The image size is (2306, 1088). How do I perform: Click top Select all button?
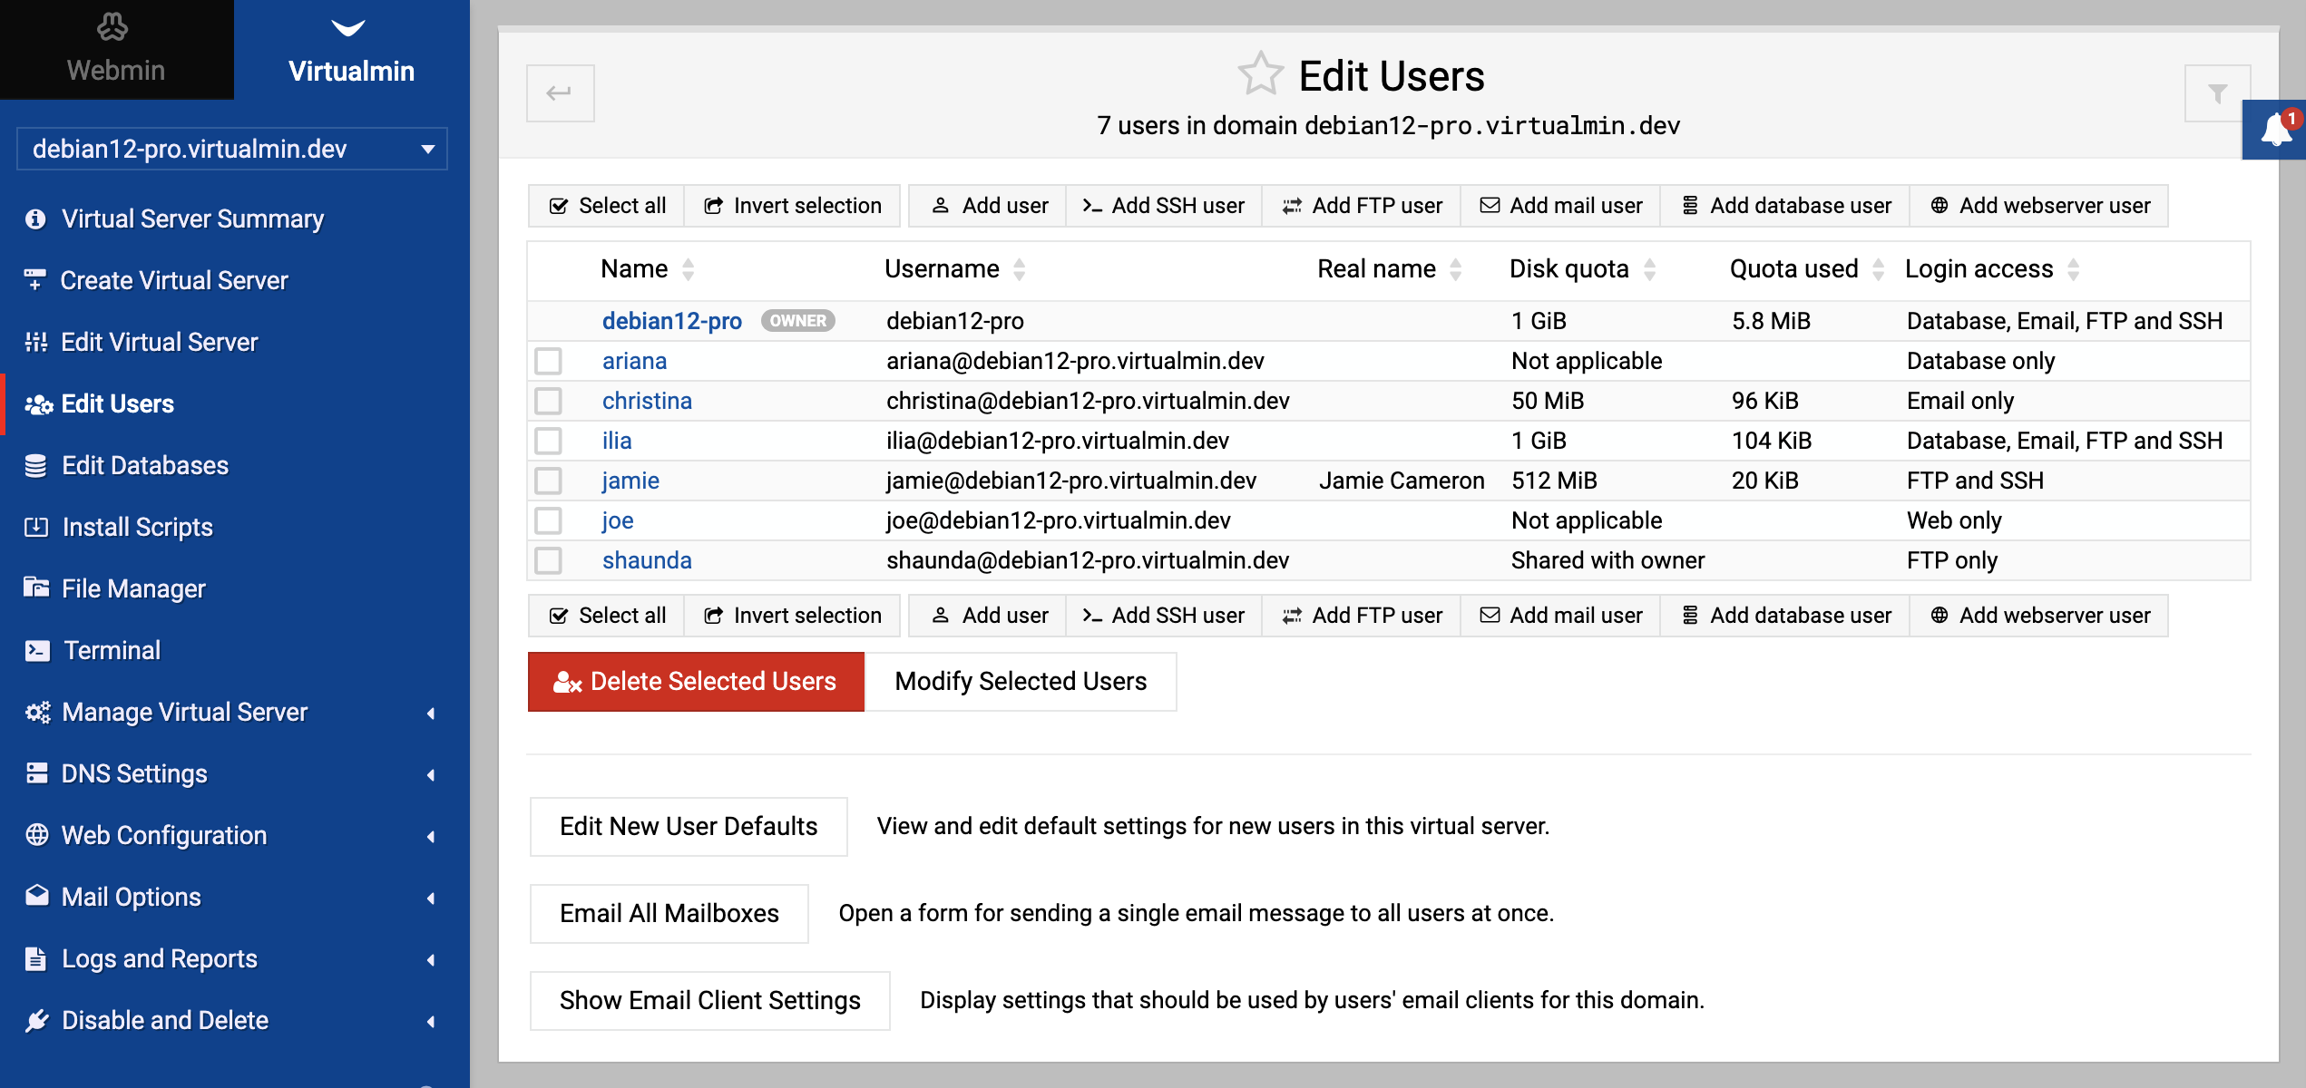[607, 206]
